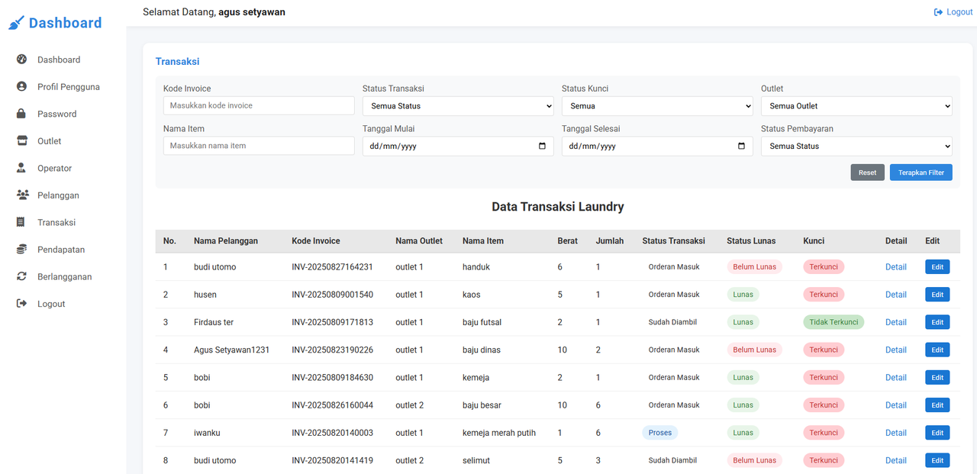Click the Pendapatan coins icon

pos(21,250)
